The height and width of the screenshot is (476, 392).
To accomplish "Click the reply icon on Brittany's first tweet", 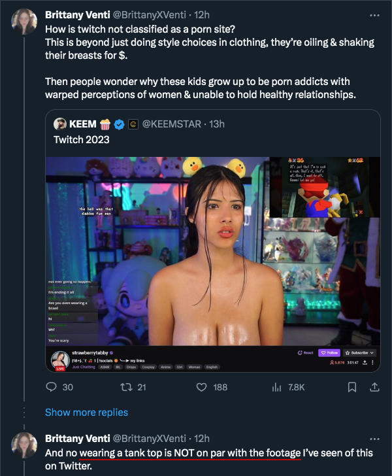I will [x=52, y=387].
